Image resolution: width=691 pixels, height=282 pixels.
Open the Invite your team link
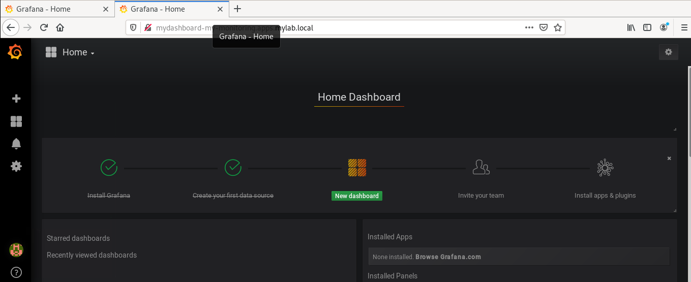pos(481,195)
